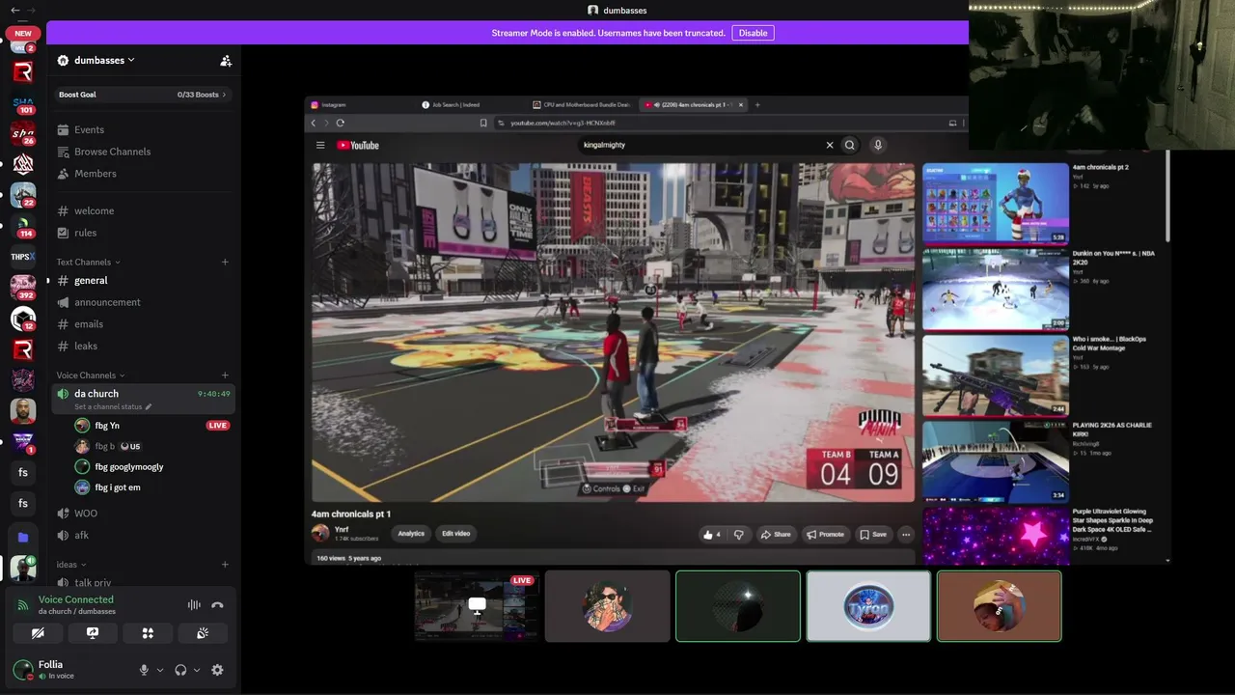Start YouTube voice search microphone

878,146
